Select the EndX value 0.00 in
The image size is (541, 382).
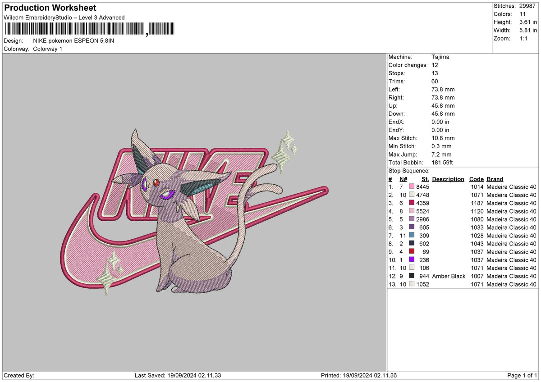[x=440, y=122]
